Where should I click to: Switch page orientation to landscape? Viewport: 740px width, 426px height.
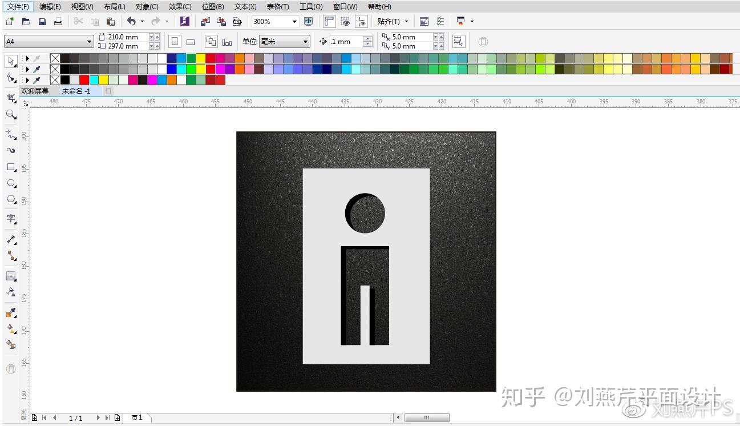190,41
